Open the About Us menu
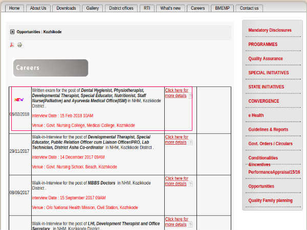307x230 pixels. (x=38, y=8)
